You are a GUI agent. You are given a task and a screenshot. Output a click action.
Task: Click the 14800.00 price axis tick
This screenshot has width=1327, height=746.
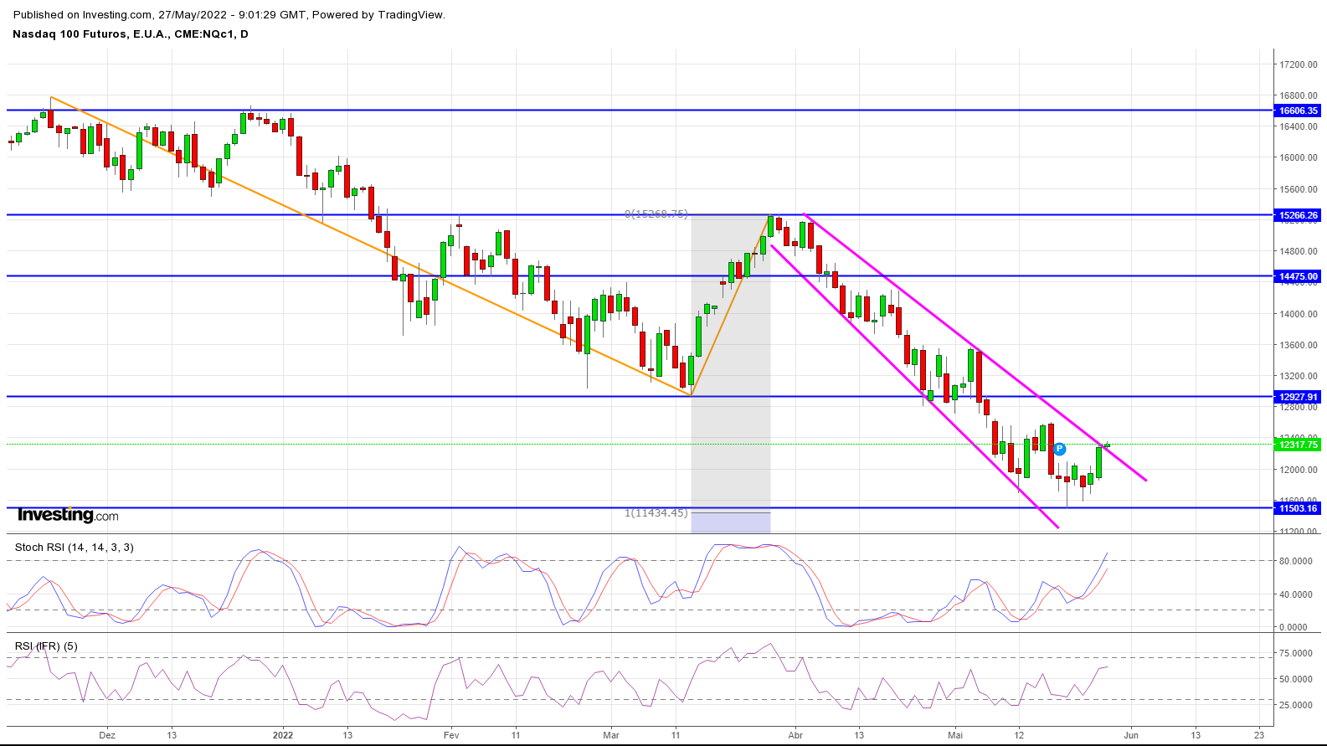click(x=1299, y=251)
